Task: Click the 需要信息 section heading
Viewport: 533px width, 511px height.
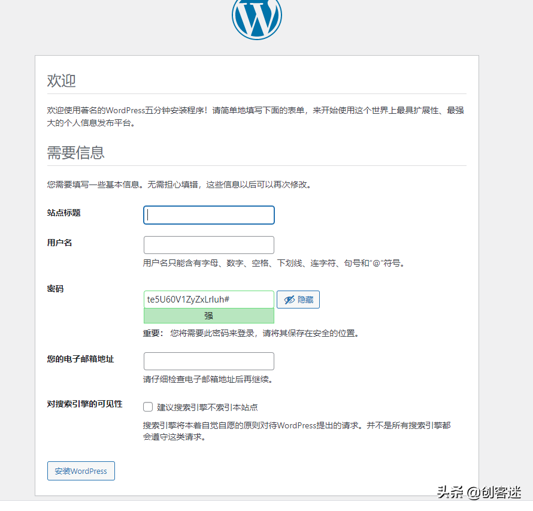Action: (x=75, y=152)
